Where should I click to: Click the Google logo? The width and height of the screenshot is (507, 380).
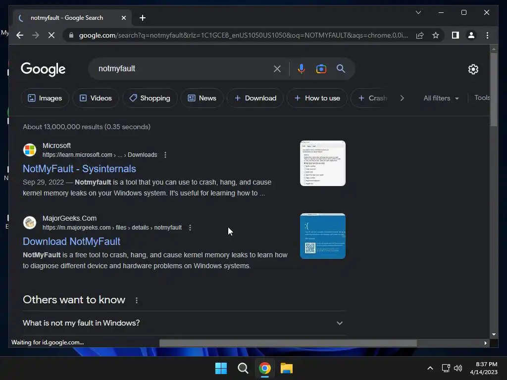[x=43, y=69]
